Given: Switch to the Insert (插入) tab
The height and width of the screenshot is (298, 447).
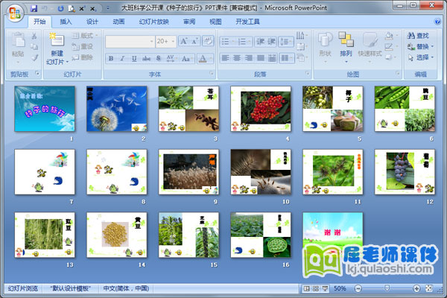Looking at the screenshot, I should click(66, 22).
